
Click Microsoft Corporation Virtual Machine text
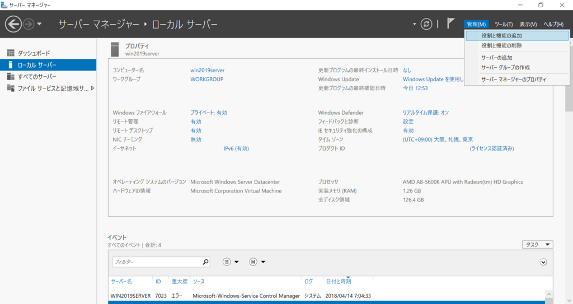236,191
